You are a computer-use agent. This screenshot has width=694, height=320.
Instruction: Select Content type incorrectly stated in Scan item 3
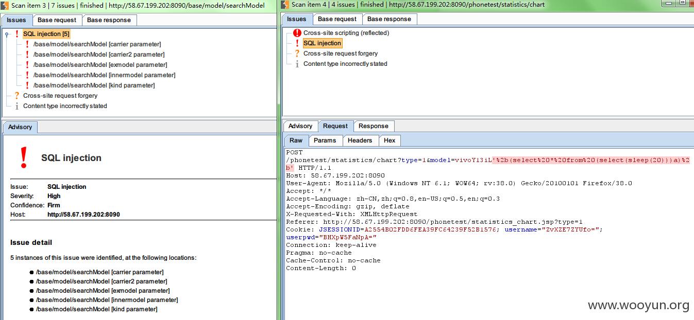click(65, 106)
